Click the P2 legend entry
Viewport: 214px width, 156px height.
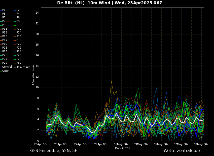pyautogui.click(x=18, y=10)
